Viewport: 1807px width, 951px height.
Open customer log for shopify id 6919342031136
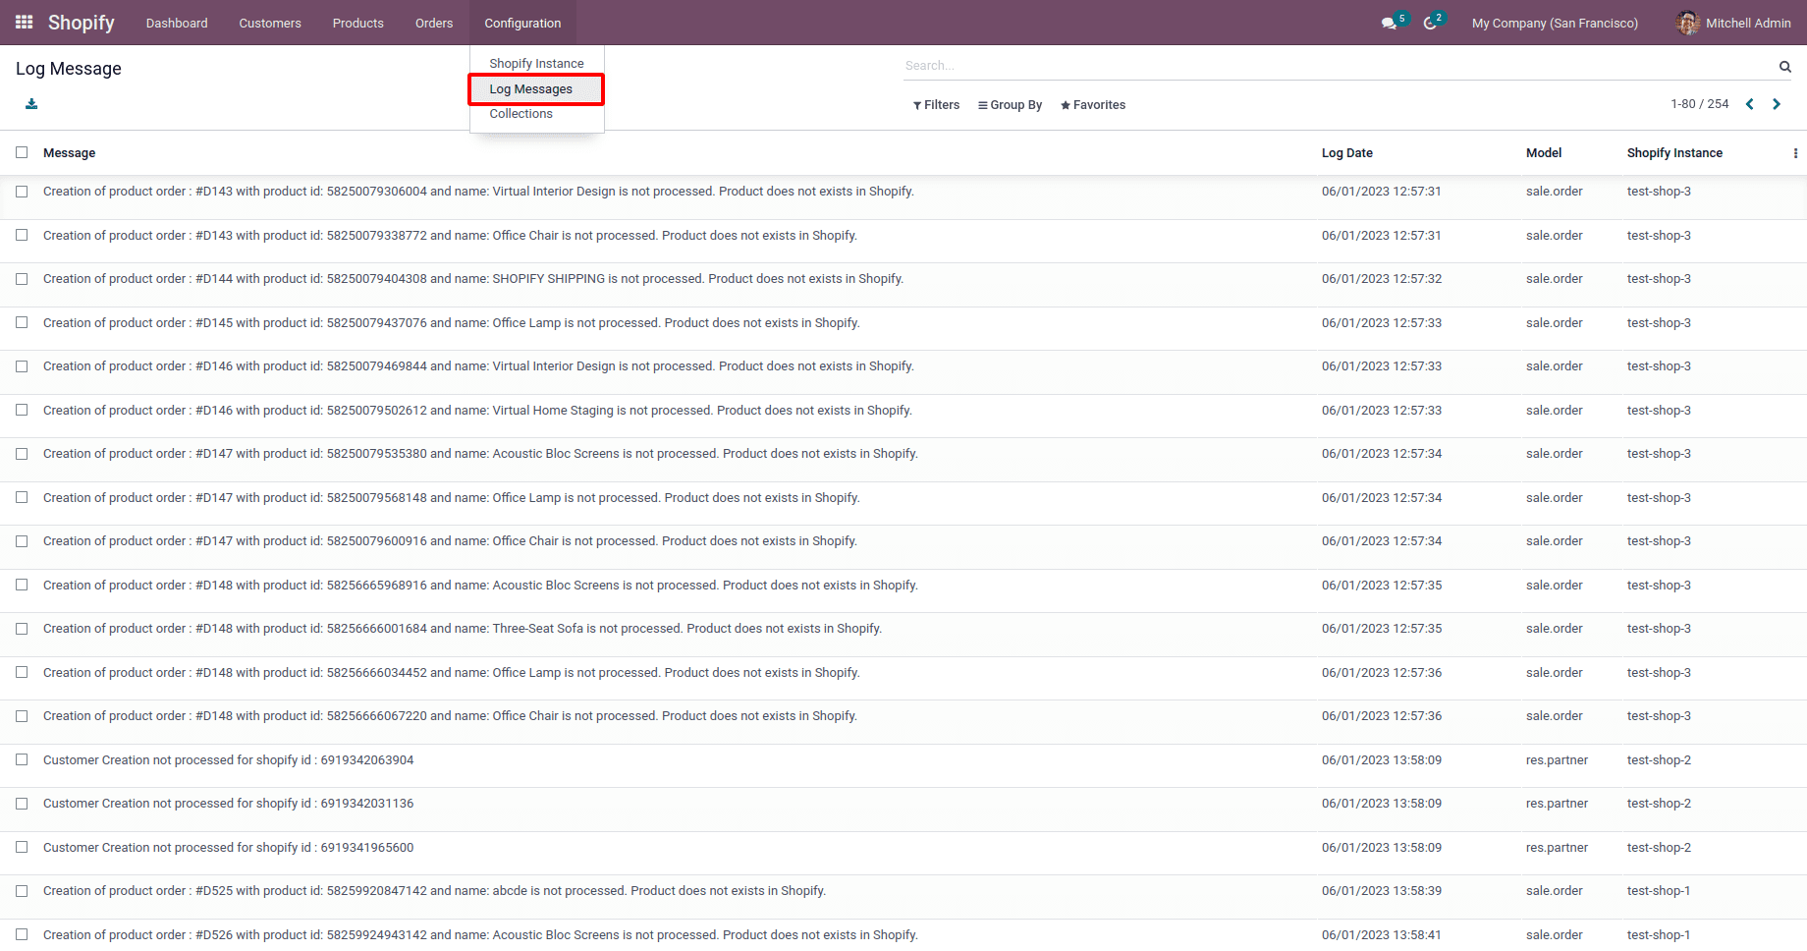pyautogui.click(x=228, y=804)
